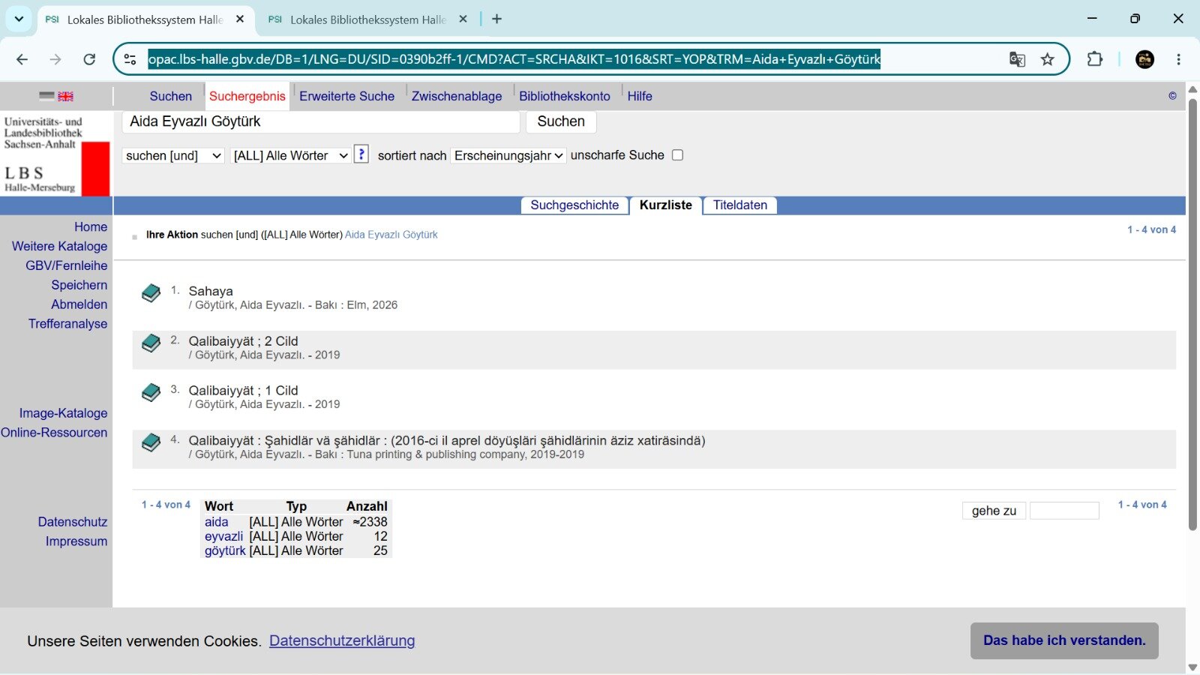Open browser extensions puzzle icon

click(1095, 59)
